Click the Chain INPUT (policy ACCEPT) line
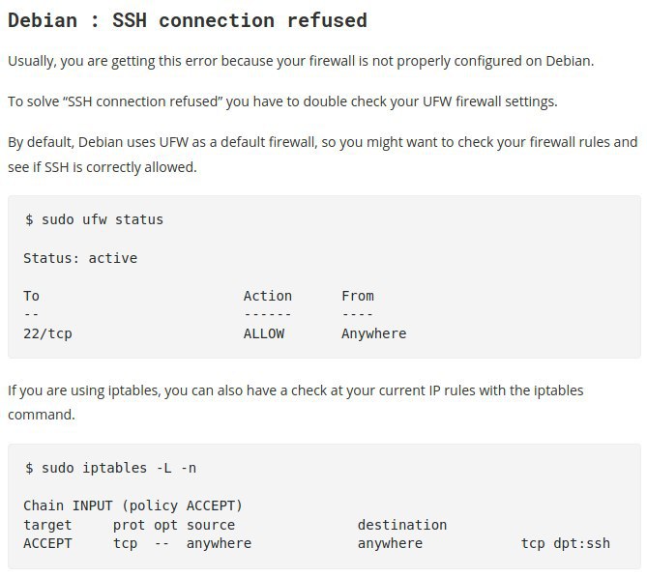This screenshot has width=647, height=577. pos(132,505)
